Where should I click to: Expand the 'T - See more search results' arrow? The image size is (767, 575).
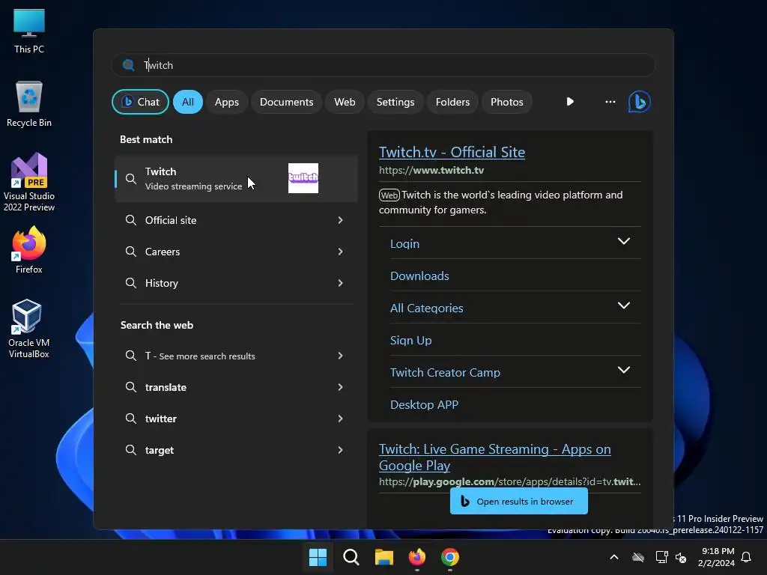tap(341, 356)
